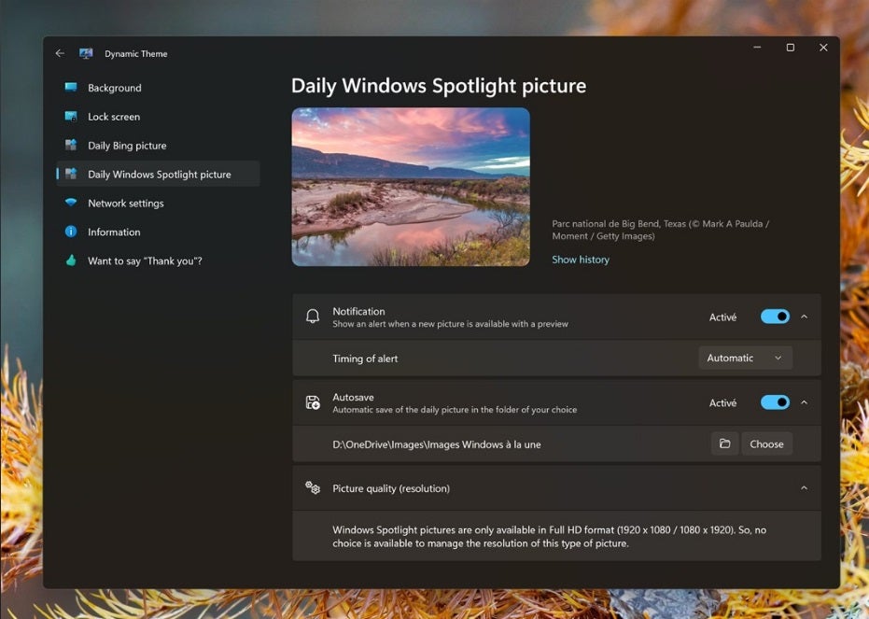This screenshot has height=619, width=869.
Task: Click the Daily Bing picture icon
Action: coord(71,146)
